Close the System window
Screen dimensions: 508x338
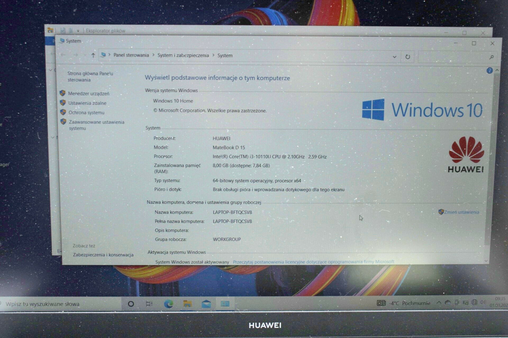492,44
